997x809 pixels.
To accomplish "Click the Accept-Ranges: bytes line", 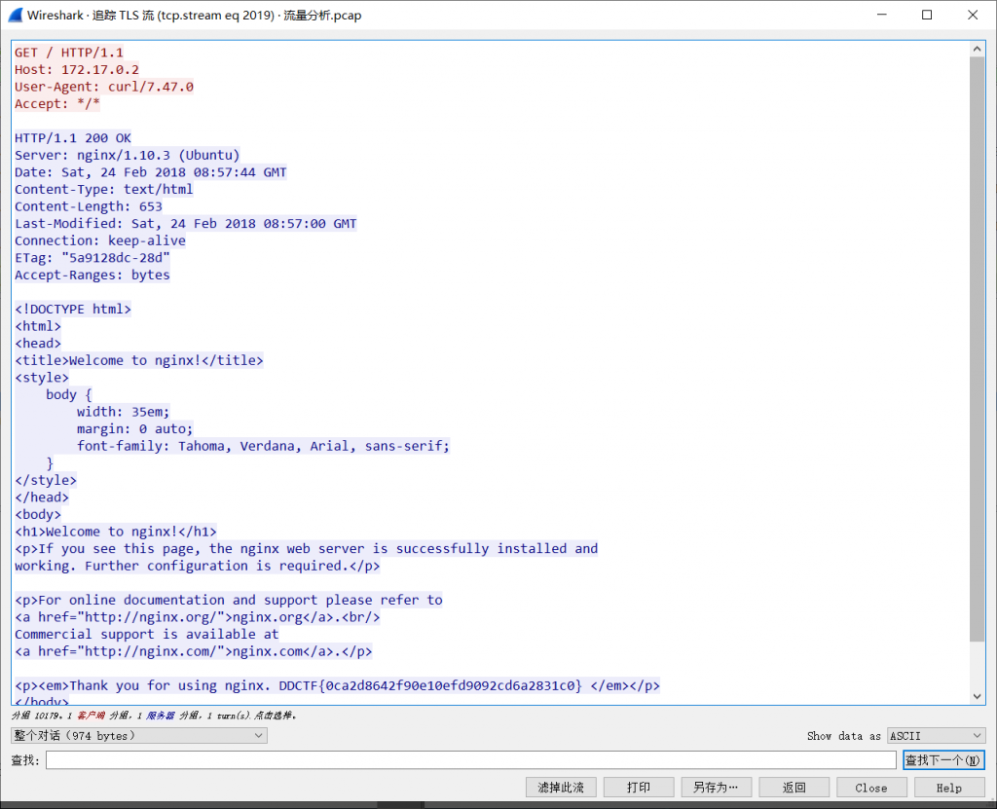I will point(92,275).
